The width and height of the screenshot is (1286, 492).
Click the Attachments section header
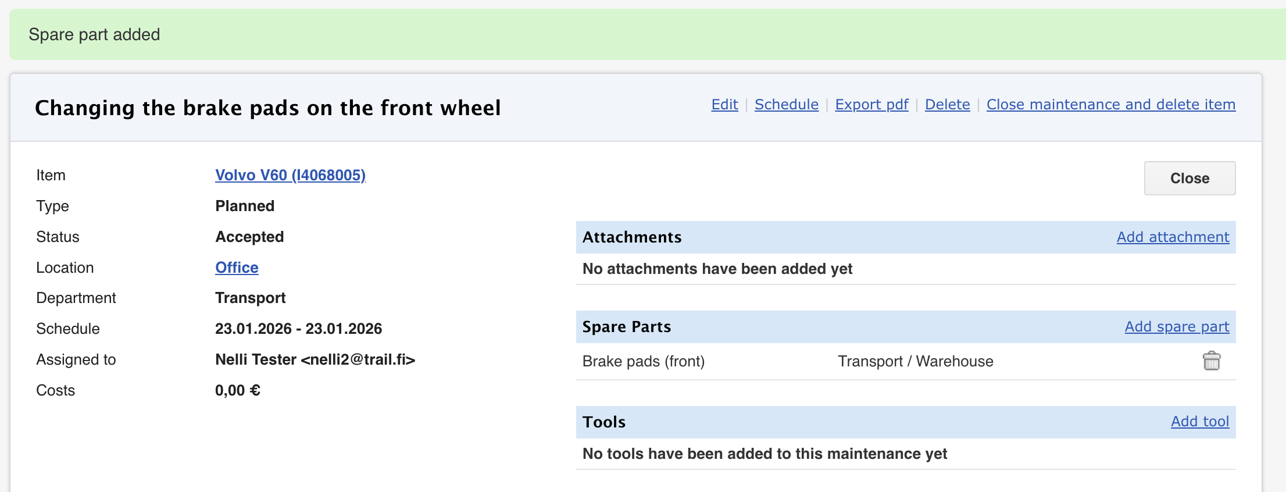pos(632,237)
